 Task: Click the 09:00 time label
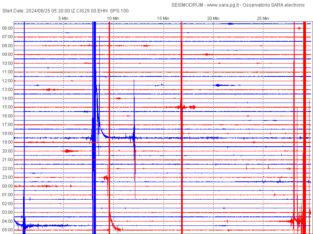7,55
